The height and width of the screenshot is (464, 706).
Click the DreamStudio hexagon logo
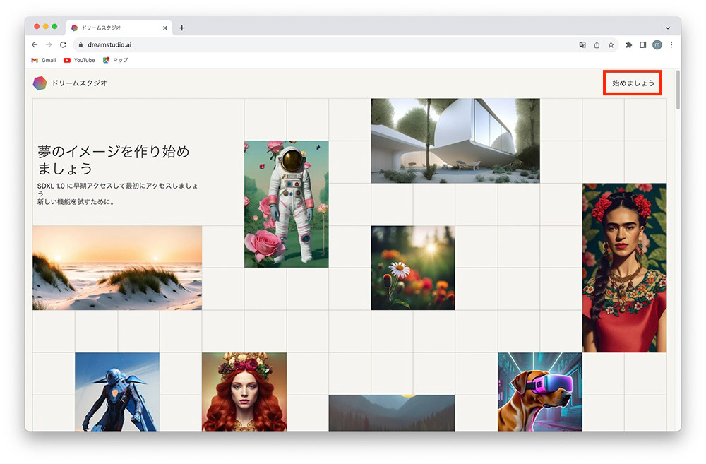coord(40,83)
